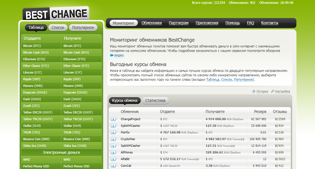Open the История link
The height and width of the screenshot is (169, 315).
coord(262,91)
